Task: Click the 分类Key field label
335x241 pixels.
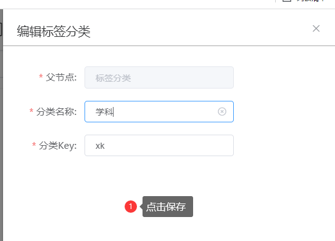Action: coord(58,146)
